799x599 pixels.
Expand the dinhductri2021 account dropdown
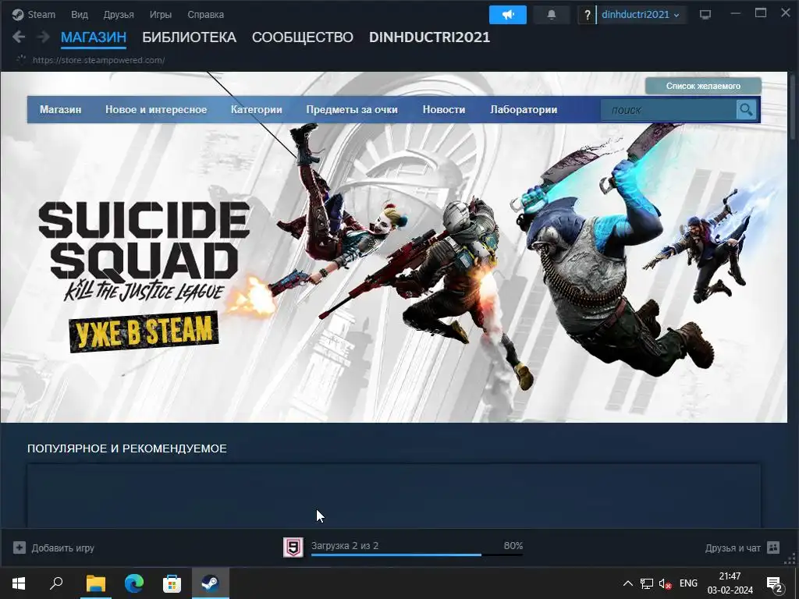click(640, 15)
